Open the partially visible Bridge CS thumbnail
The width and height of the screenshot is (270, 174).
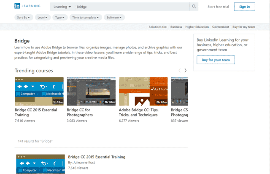[x=179, y=92]
